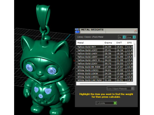Click the cat pendant's right gem eye

(52, 71)
